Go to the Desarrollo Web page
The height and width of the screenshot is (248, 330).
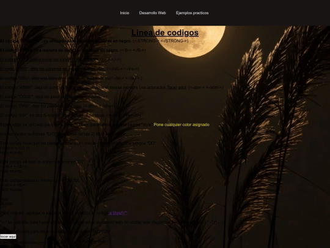[x=152, y=13]
